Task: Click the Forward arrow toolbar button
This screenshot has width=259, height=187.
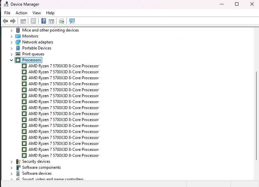Action: (x=13, y=21)
